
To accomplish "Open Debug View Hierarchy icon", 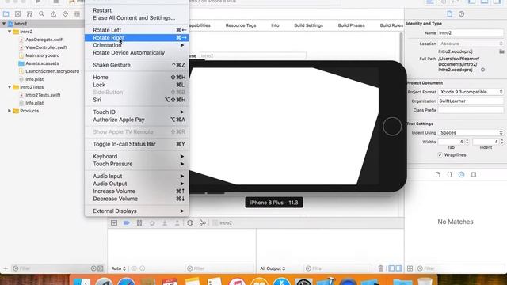I will click(190, 223).
